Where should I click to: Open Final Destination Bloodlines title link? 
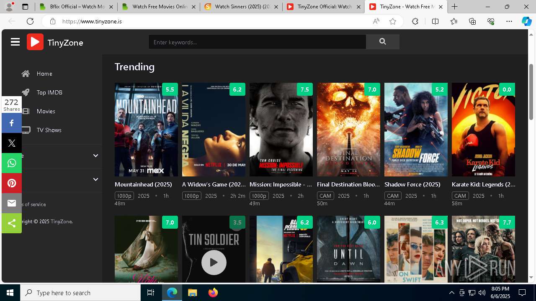coord(348,184)
